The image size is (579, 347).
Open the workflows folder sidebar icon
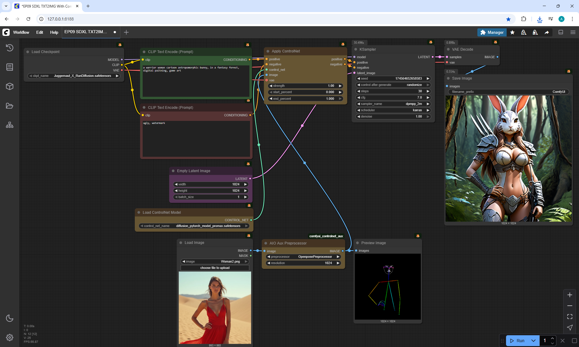(10, 106)
